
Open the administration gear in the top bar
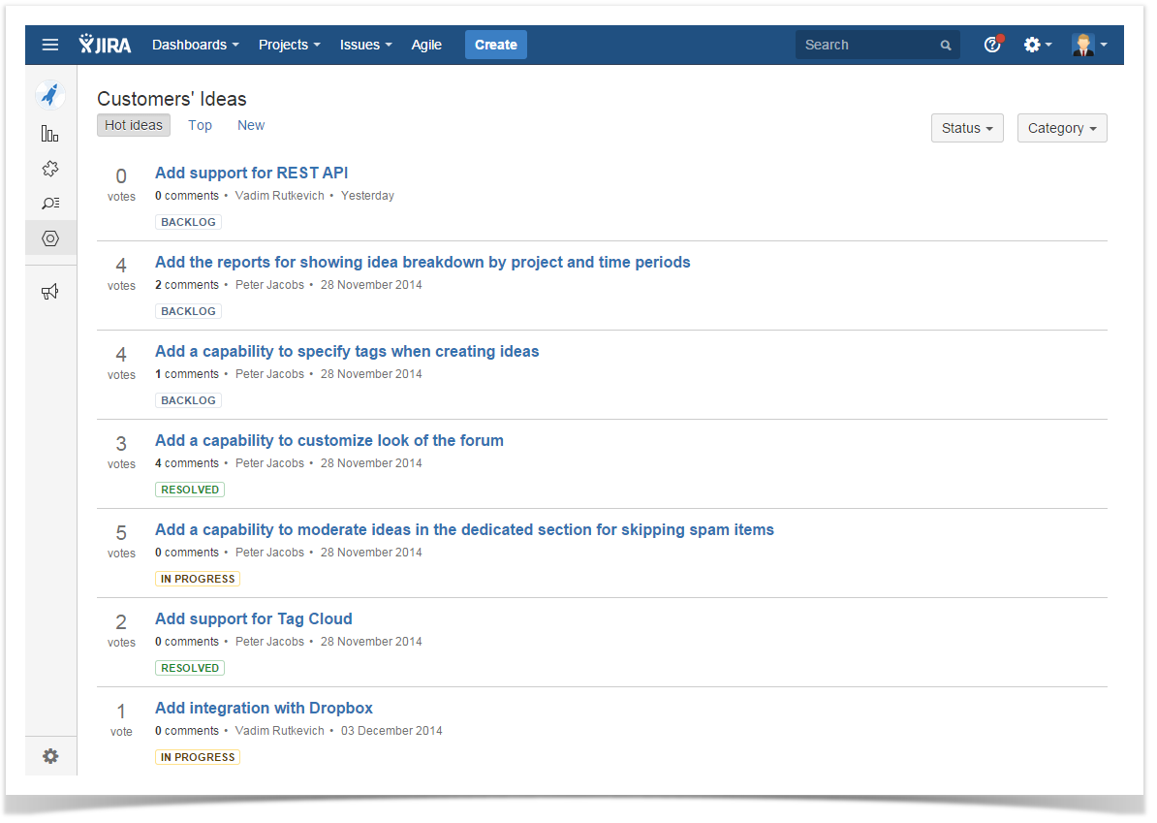(x=1037, y=45)
